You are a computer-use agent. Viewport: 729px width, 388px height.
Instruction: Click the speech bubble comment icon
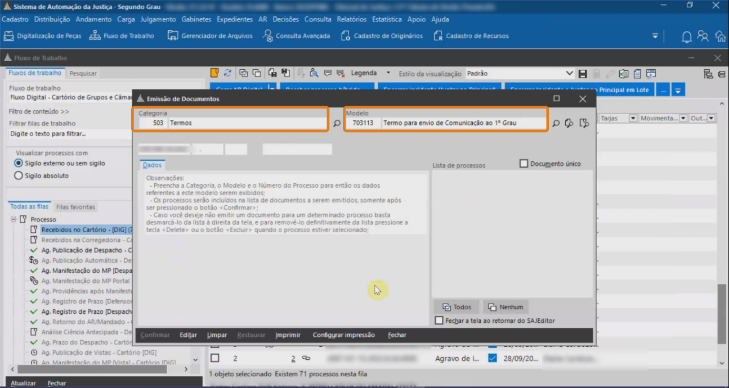pos(328,73)
